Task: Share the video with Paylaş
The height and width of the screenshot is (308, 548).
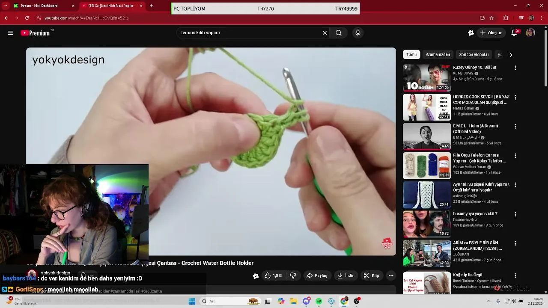Action: click(x=317, y=276)
